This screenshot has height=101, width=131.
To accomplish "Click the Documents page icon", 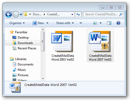I will point(14,64).
